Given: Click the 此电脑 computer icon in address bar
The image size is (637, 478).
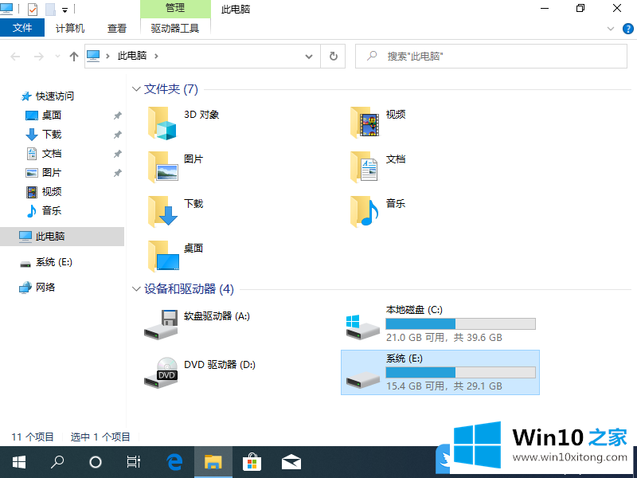Looking at the screenshot, I should pyautogui.click(x=93, y=56).
